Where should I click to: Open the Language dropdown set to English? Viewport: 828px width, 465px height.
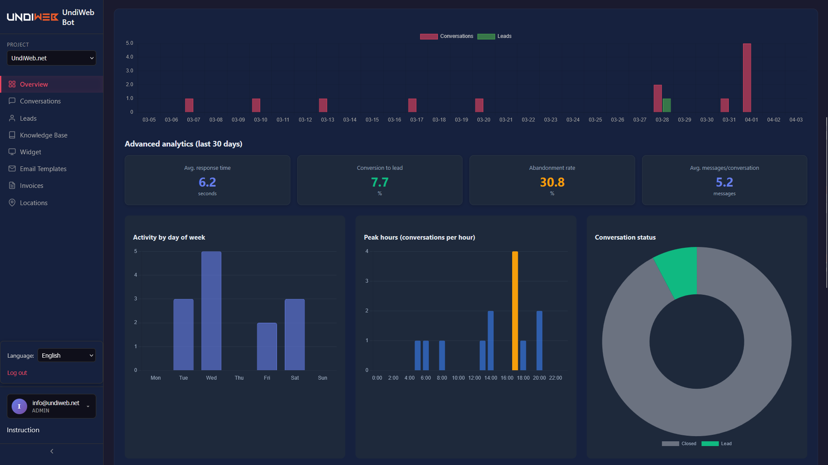pyautogui.click(x=66, y=355)
